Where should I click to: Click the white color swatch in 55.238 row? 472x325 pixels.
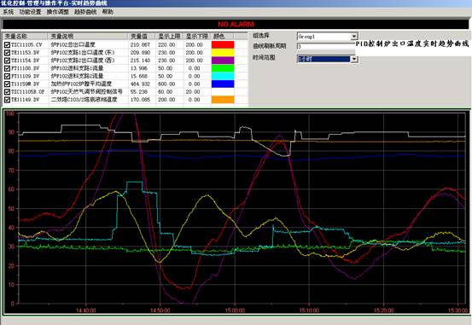point(223,92)
